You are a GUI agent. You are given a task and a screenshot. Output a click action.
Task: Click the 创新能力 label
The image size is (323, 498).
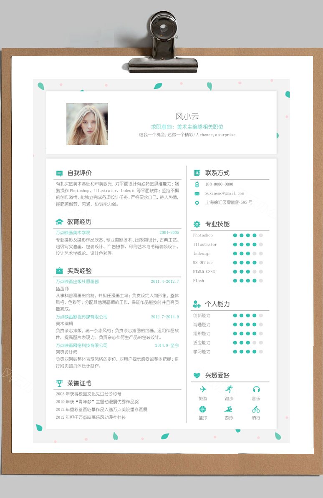[x=202, y=316]
